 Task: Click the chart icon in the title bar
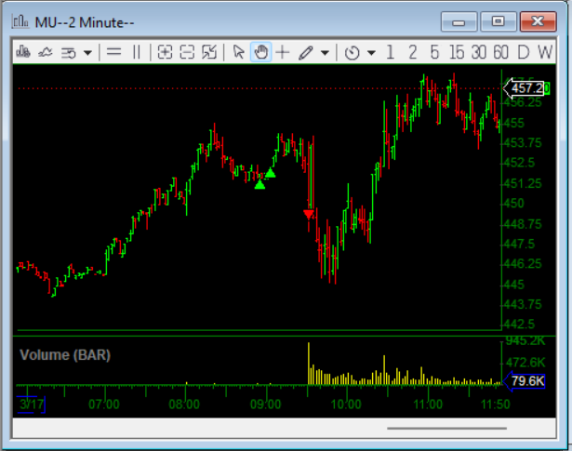point(20,21)
